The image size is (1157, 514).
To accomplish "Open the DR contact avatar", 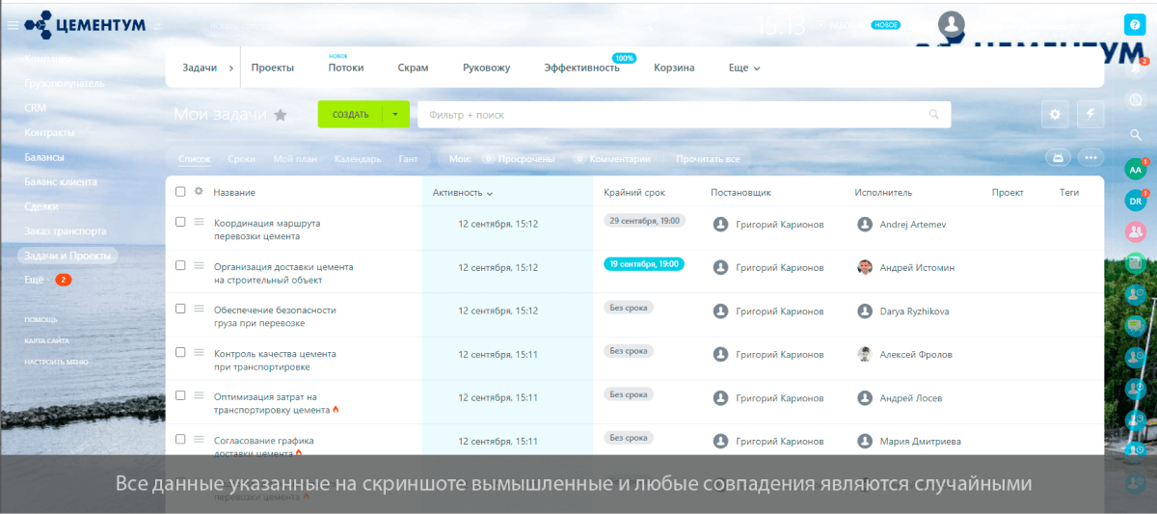I will coord(1135,200).
